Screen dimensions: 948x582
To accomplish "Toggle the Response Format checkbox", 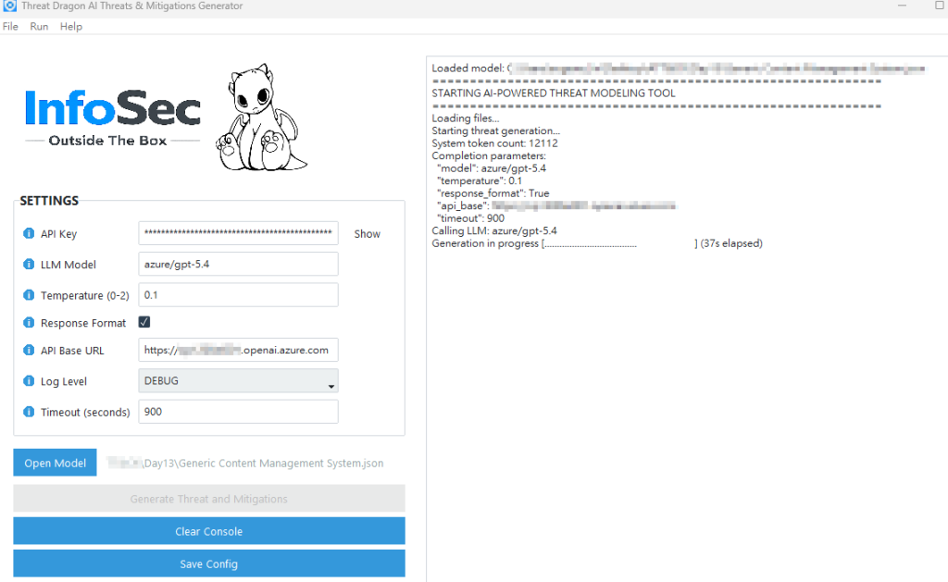I will coord(143,322).
